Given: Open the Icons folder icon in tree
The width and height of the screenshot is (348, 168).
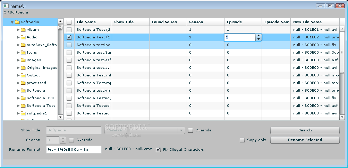Looking at the screenshot, I should (23, 53).
